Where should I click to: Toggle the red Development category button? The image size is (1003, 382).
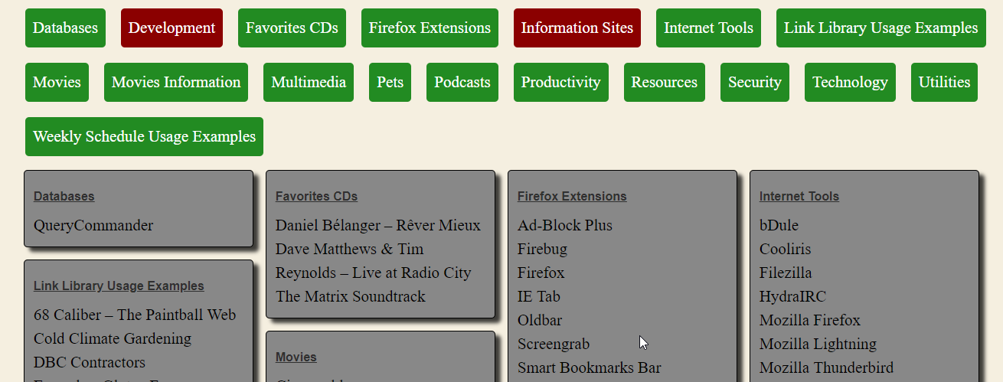172,28
